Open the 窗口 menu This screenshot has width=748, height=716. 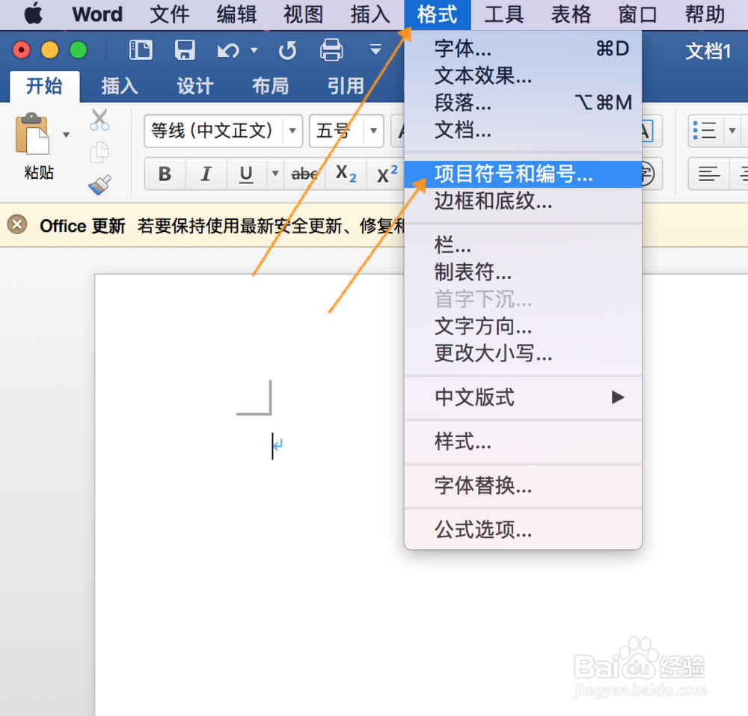[x=638, y=14]
